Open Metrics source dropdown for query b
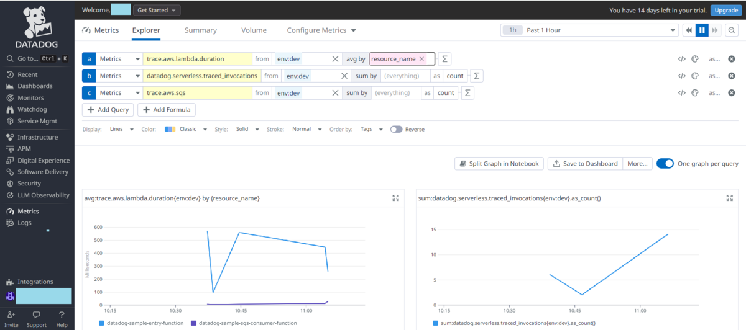 pos(120,76)
